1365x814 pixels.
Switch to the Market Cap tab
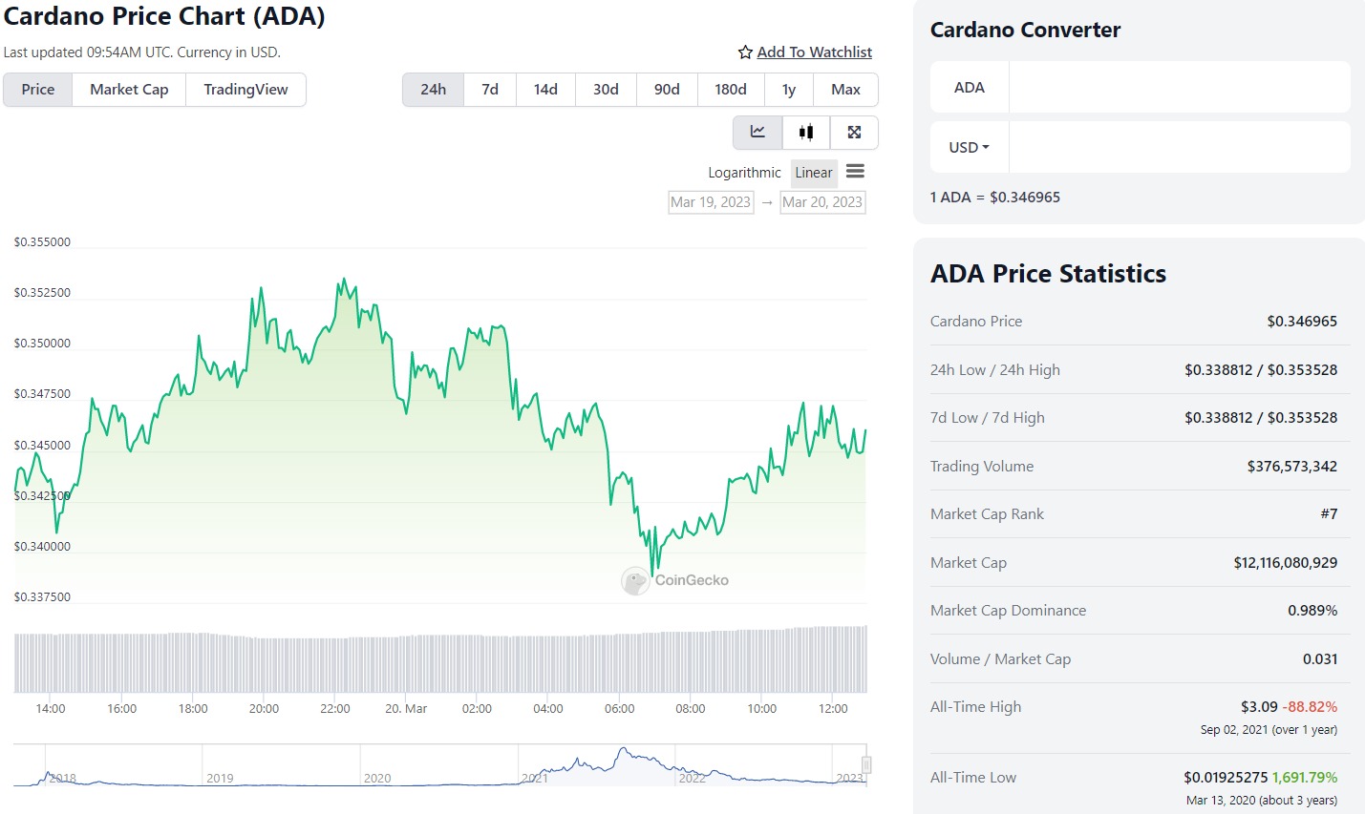tap(128, 89)
